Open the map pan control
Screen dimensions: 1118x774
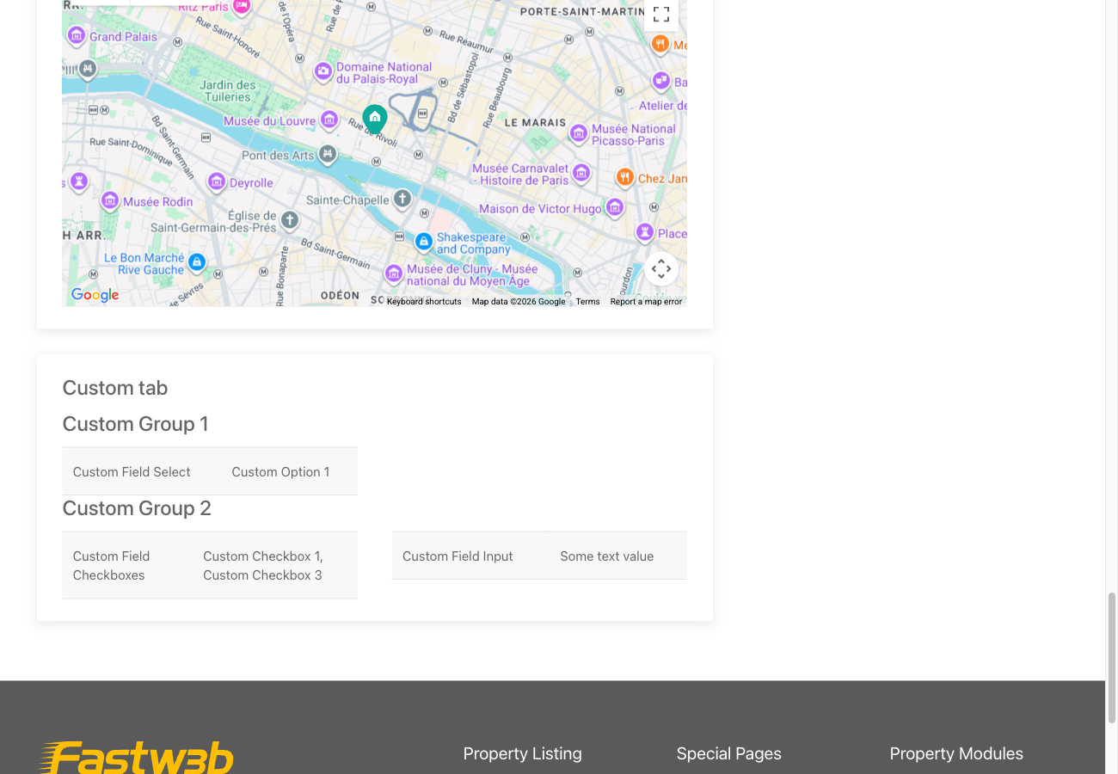coord(661,268)
